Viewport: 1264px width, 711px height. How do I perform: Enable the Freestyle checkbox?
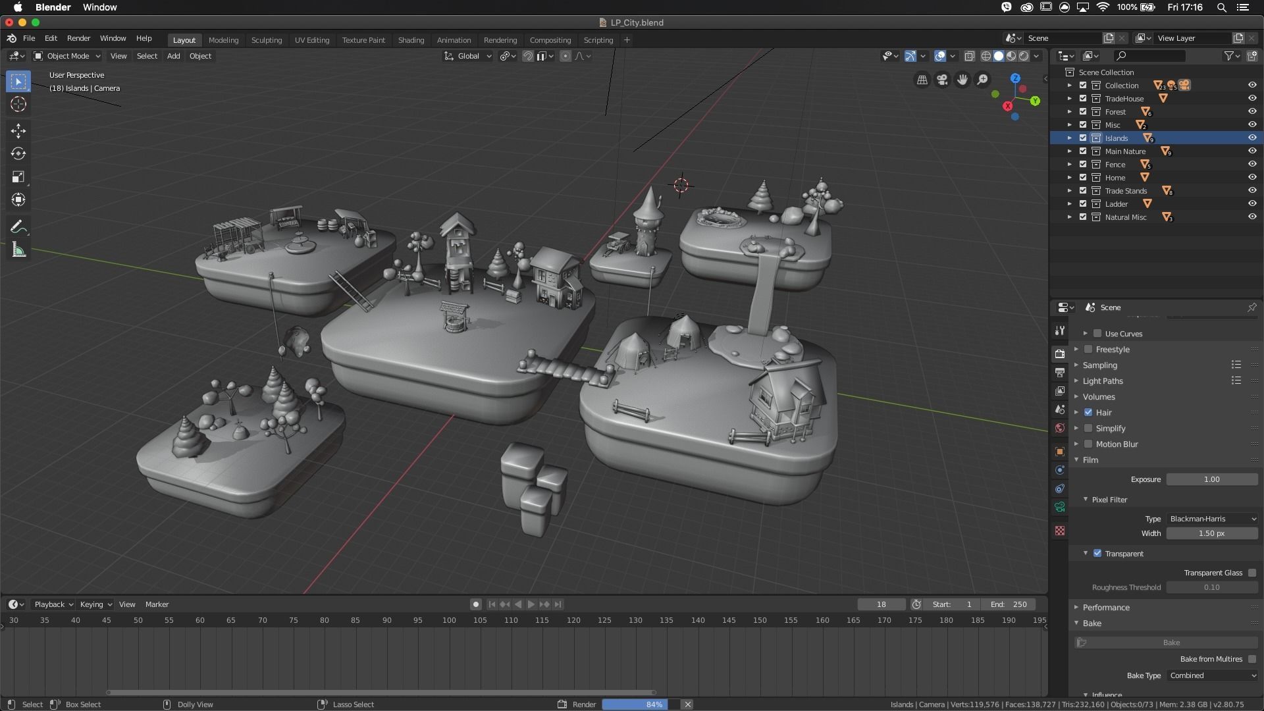1088,349
